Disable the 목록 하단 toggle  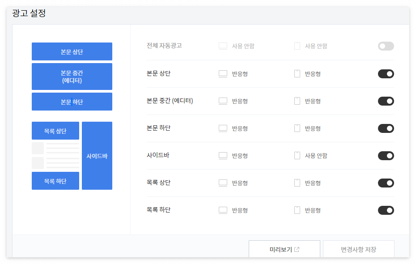tap(386, 210)
